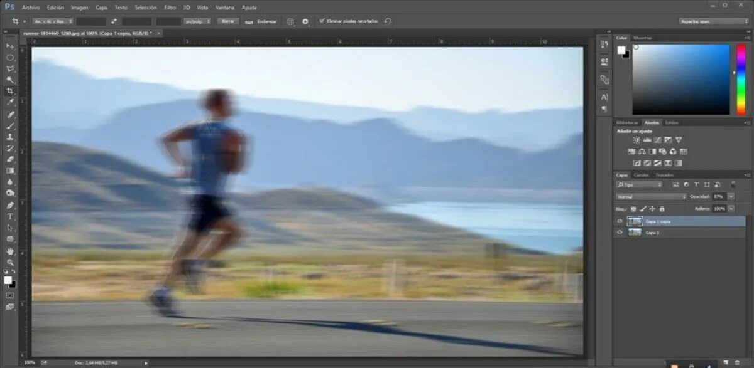Click the rainbow hue slider strip
The height and width of the screenshot is (368, 754).
coord(741,79)
